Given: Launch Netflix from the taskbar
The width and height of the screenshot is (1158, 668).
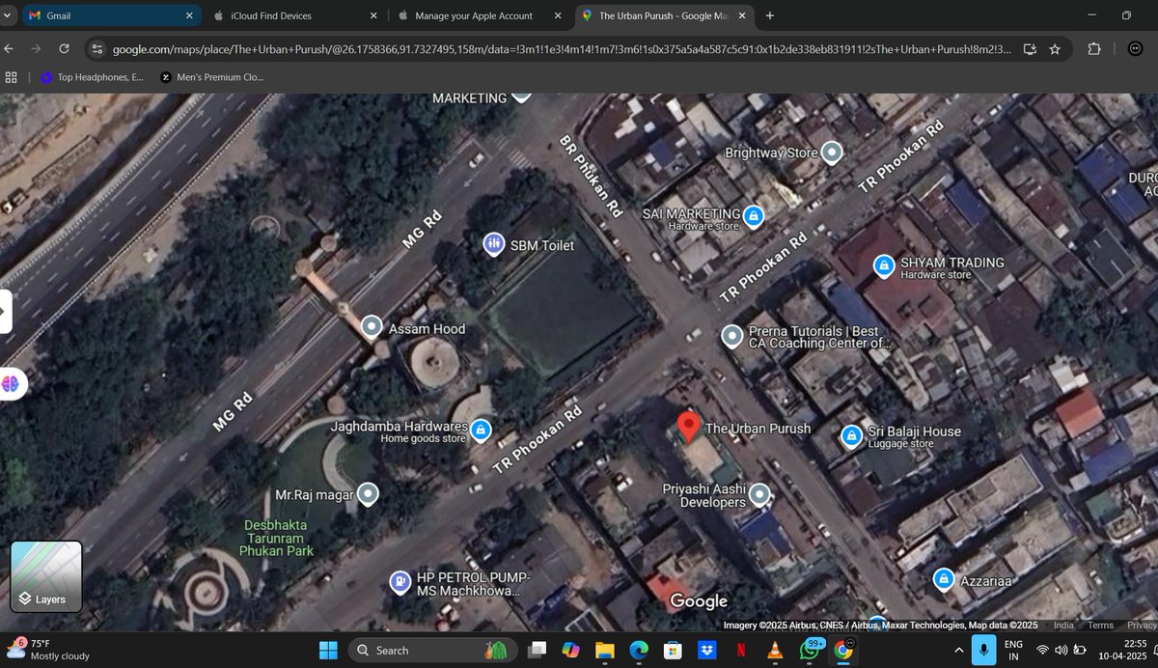Looking at the screenshot, I should (740, 650).
